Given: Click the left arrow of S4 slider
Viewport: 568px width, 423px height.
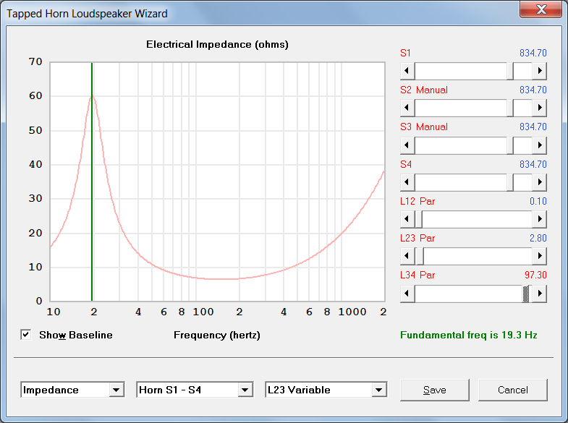Looking at the screenshot, I should point(407,181).
